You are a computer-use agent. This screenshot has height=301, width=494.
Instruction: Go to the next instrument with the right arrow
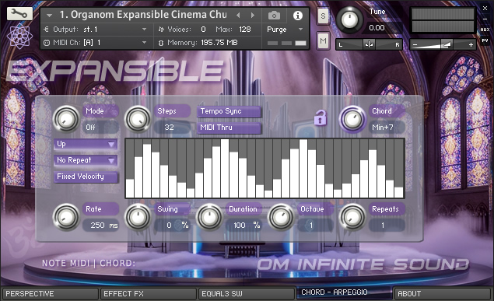[x=253, y=15]
